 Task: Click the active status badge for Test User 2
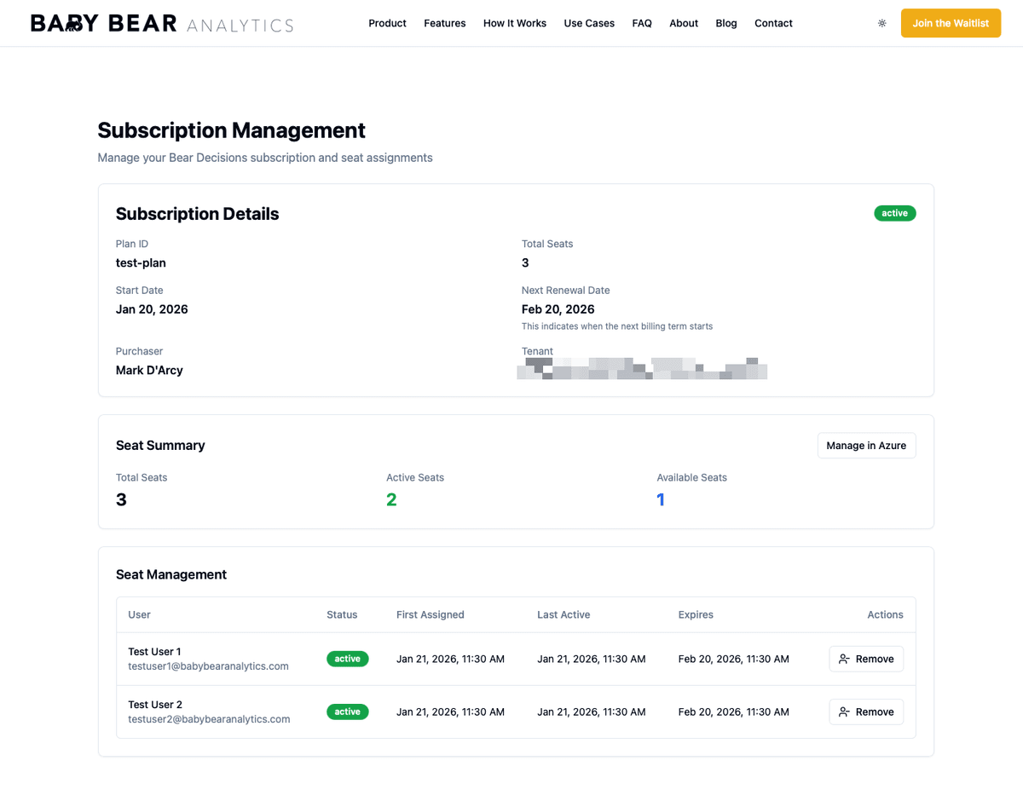coord(347,712)
